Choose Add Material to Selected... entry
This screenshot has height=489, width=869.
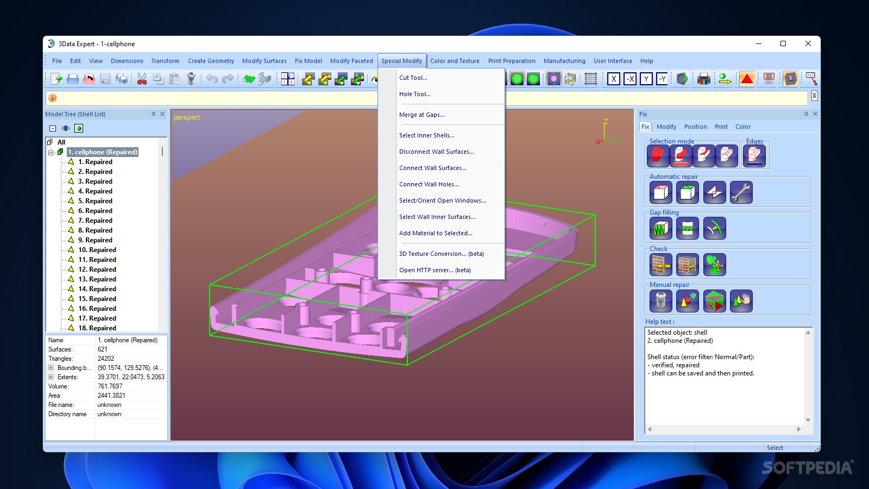pos(436,233)
